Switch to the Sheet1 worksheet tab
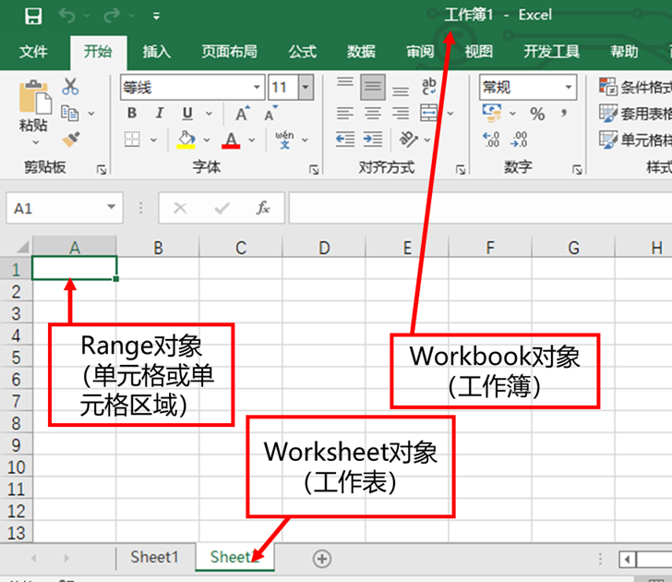Screen dimensions: 672x582 (x=154, y=557)
